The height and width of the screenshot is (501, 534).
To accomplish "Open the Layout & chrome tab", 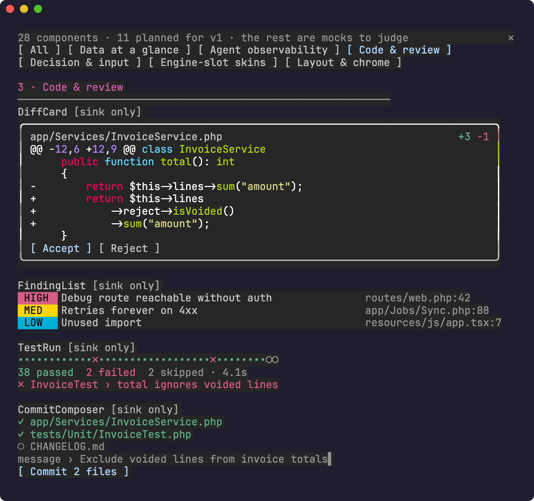I will click(x=343, y=63).
